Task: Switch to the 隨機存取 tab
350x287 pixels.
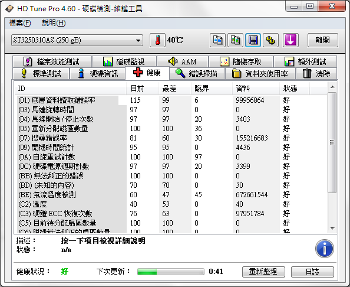Action: click(241, 61)
